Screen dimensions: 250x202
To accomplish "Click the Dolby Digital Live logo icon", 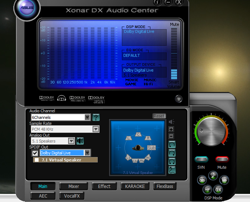I will 47,98.
